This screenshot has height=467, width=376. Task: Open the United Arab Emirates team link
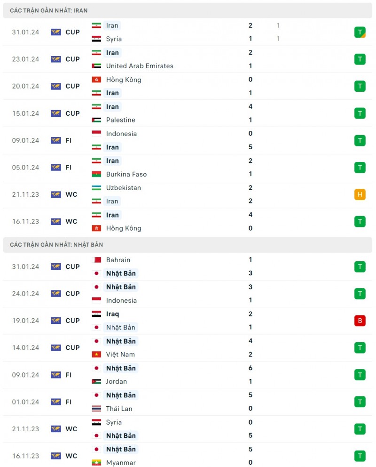coord(140,66)
